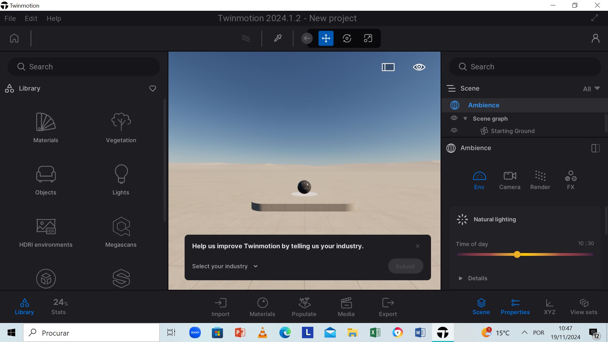Select the Rotate tool in toolbar

(x=347, y=38)
